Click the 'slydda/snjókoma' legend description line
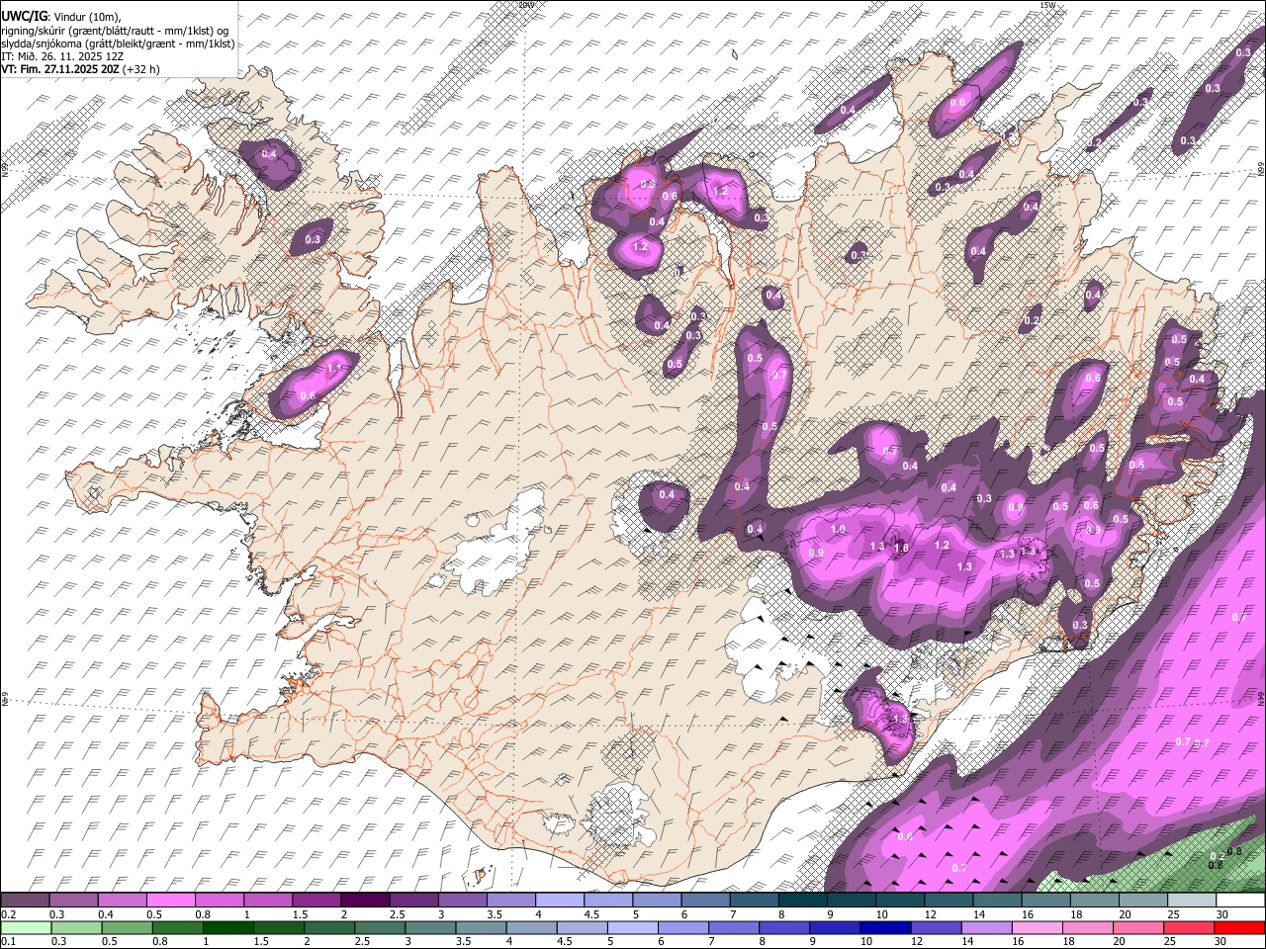The image size is (1266, 949). (x=118, y=43)
